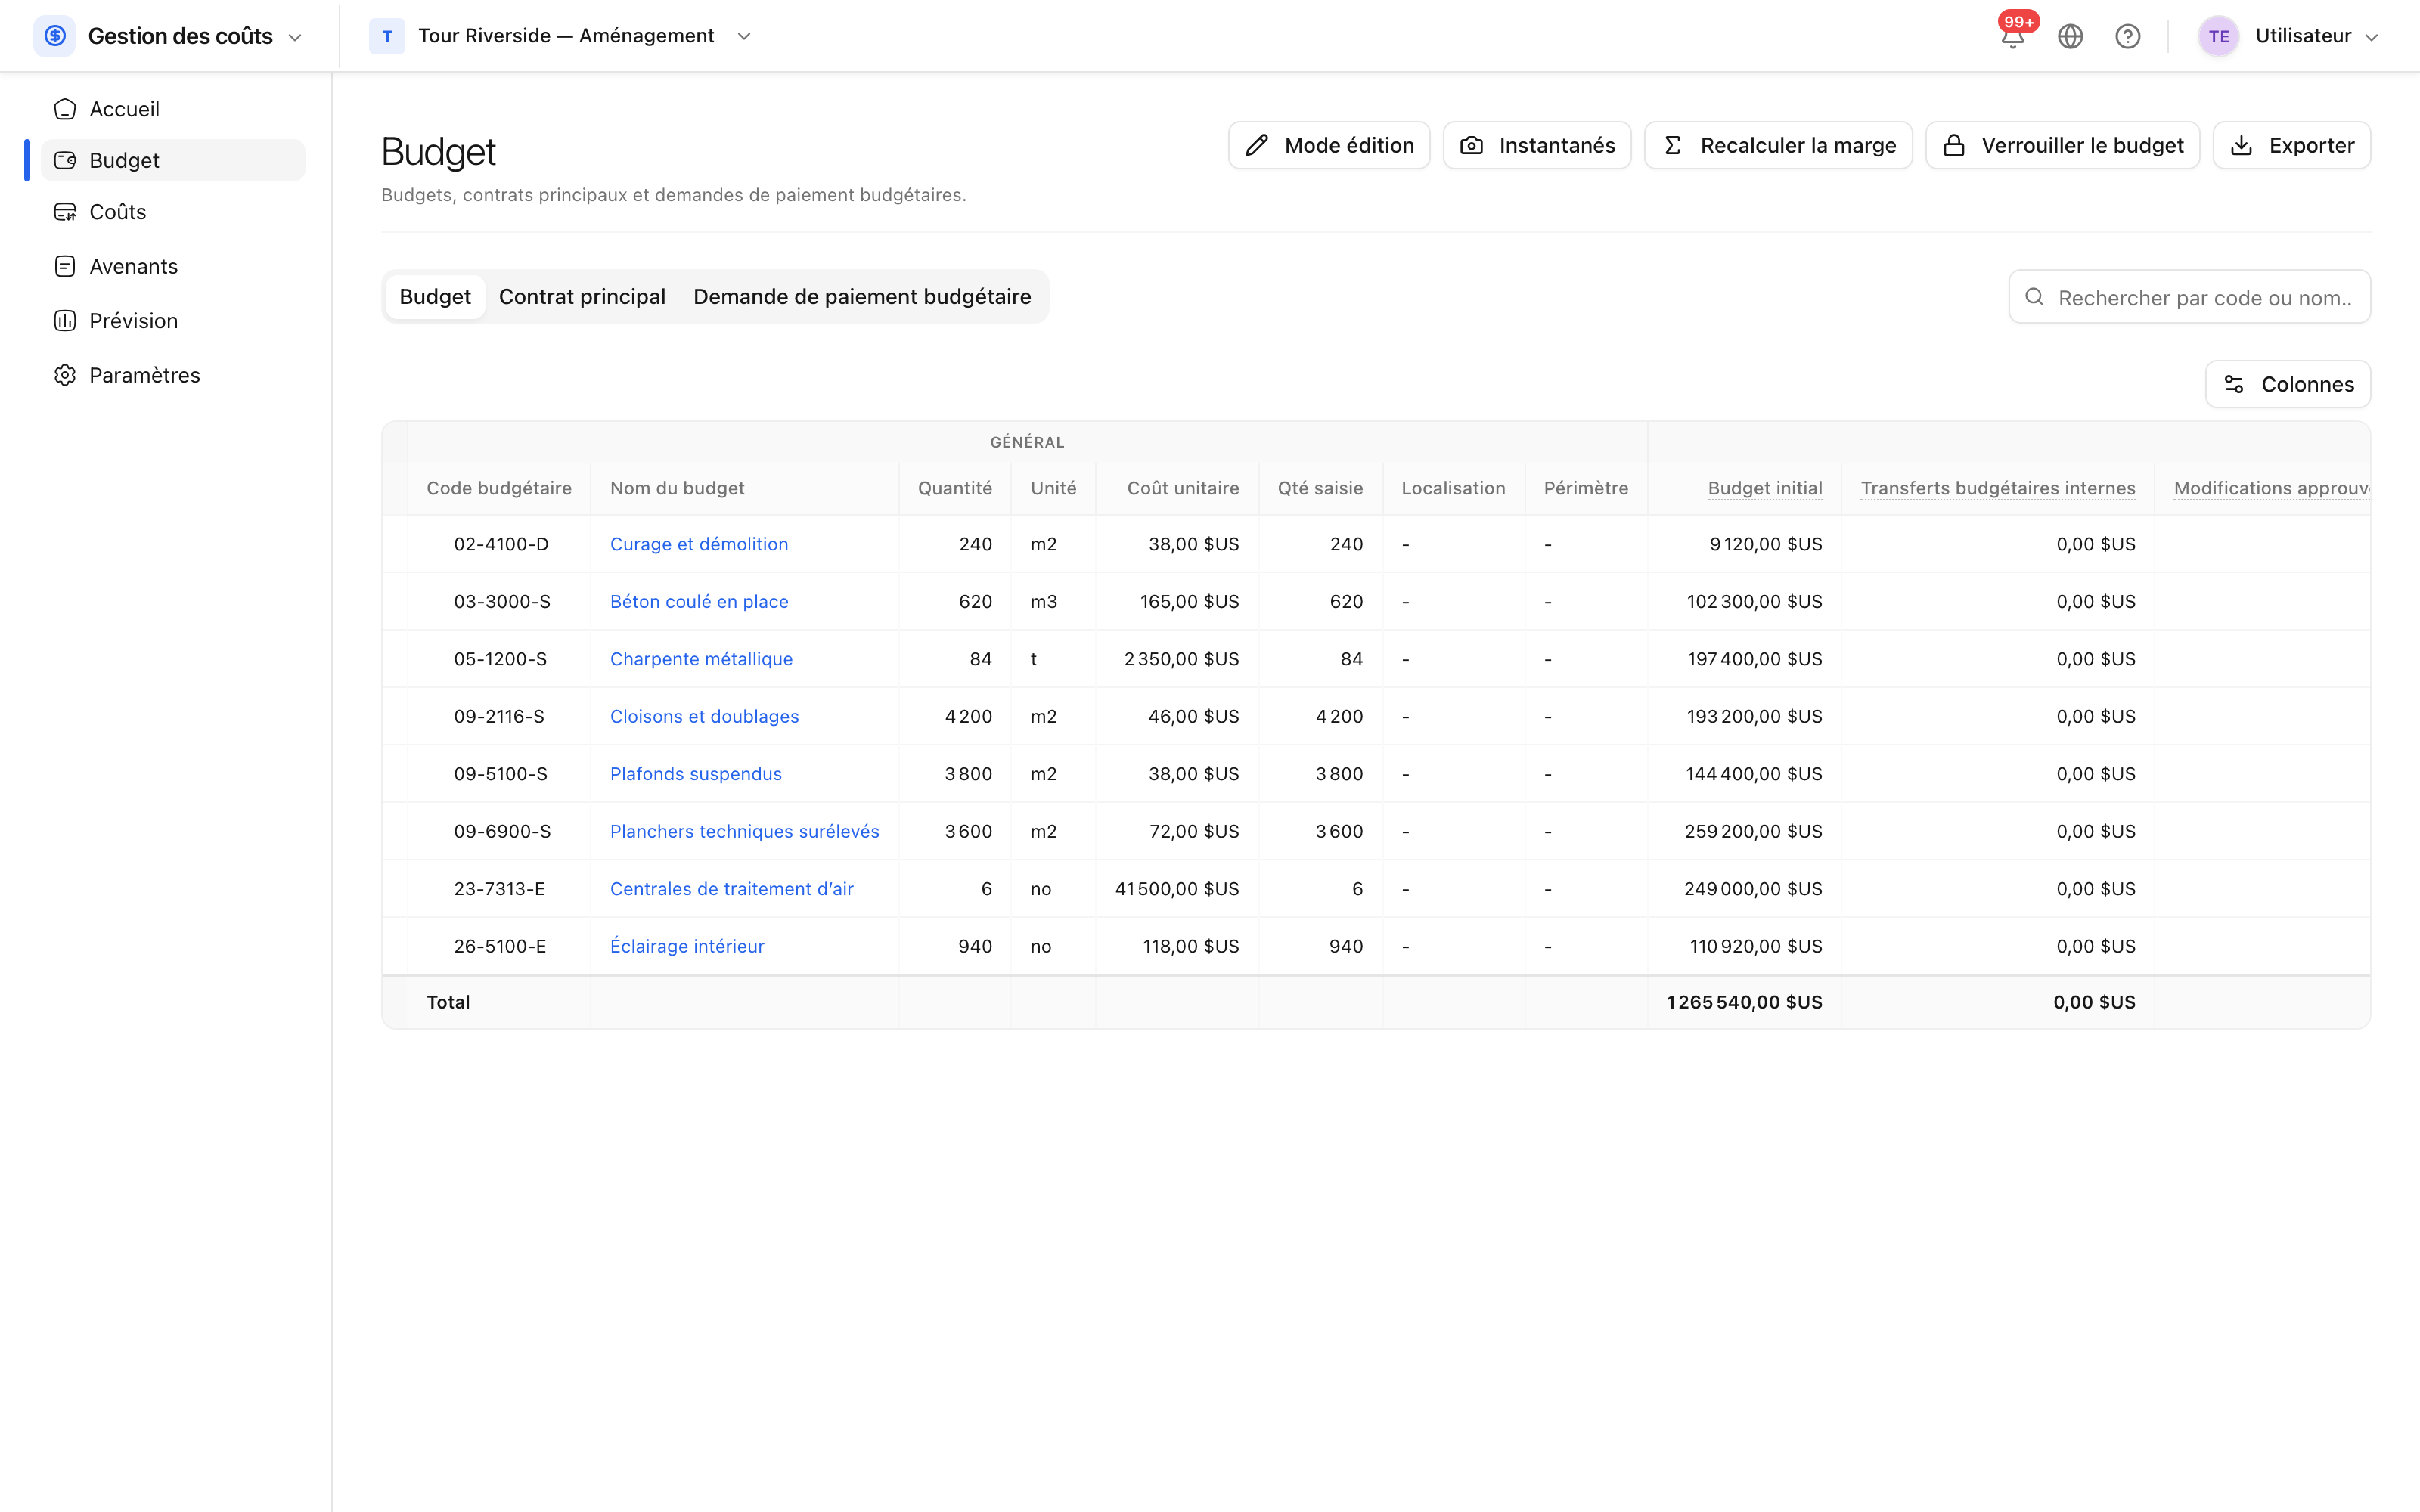This screenshot has height=1512, width=2420.
Task: Open Béton coulé en place link
Action: point(699,602)
